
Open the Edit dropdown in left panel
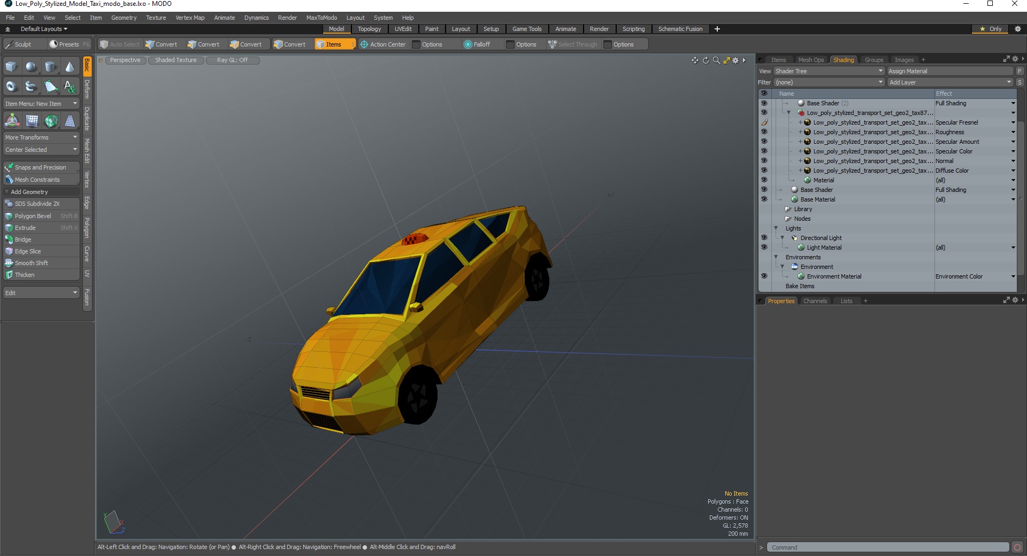pyautogui.click(x=41, y=293)
